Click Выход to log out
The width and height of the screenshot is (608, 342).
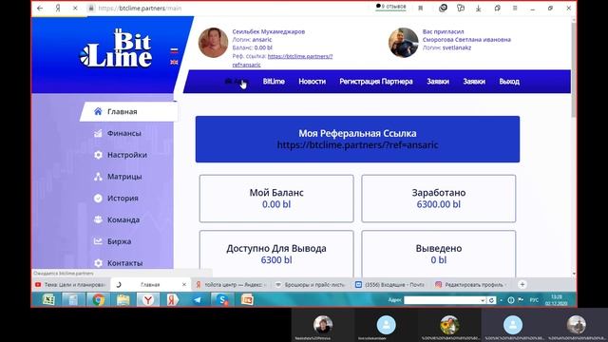click(509, 82)
